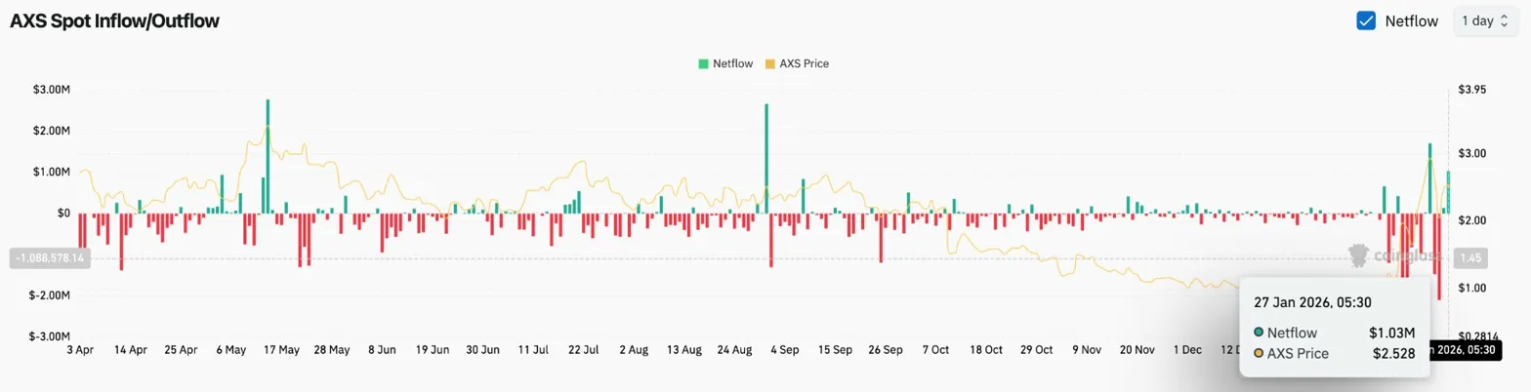Toggle the green Netflow legend swatch

(703, 63)
